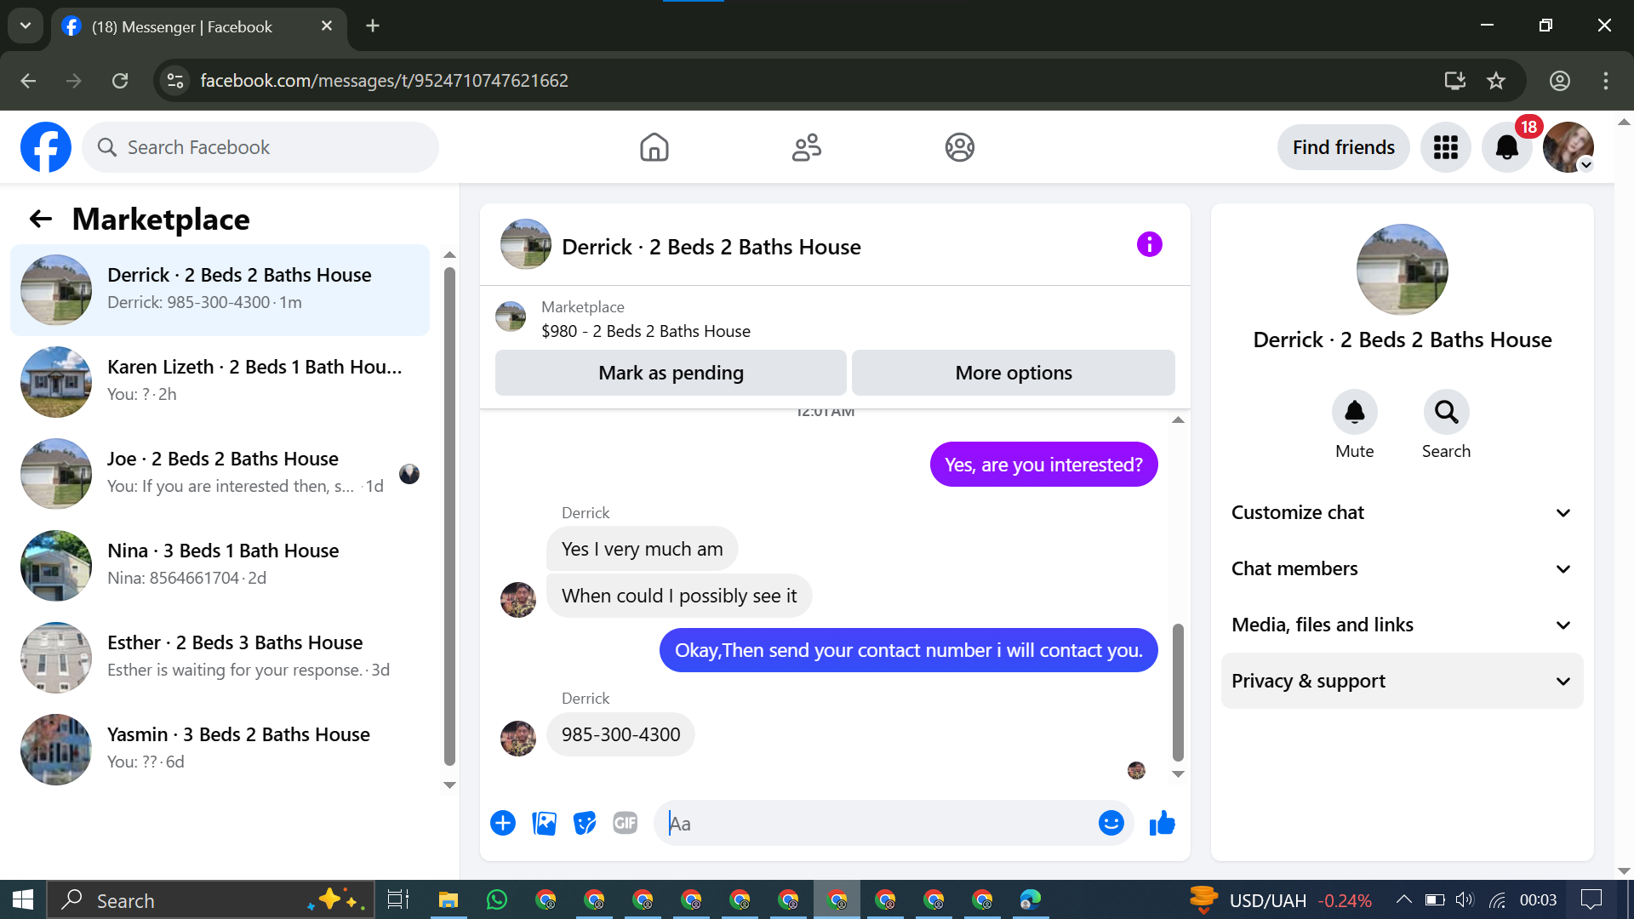Open File Explorer from the taskbar
This screenshot has height=919, width=1634.
[448, 899]
